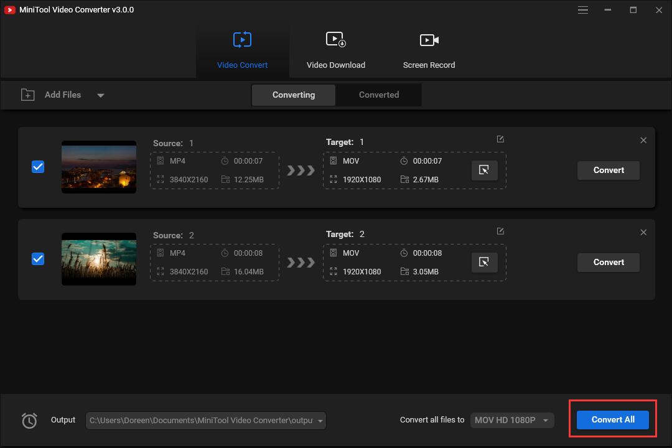The height and width of the screenshot is (448, 672).
Task: Open the Screen Record module icon
Action: pos(429,40)
